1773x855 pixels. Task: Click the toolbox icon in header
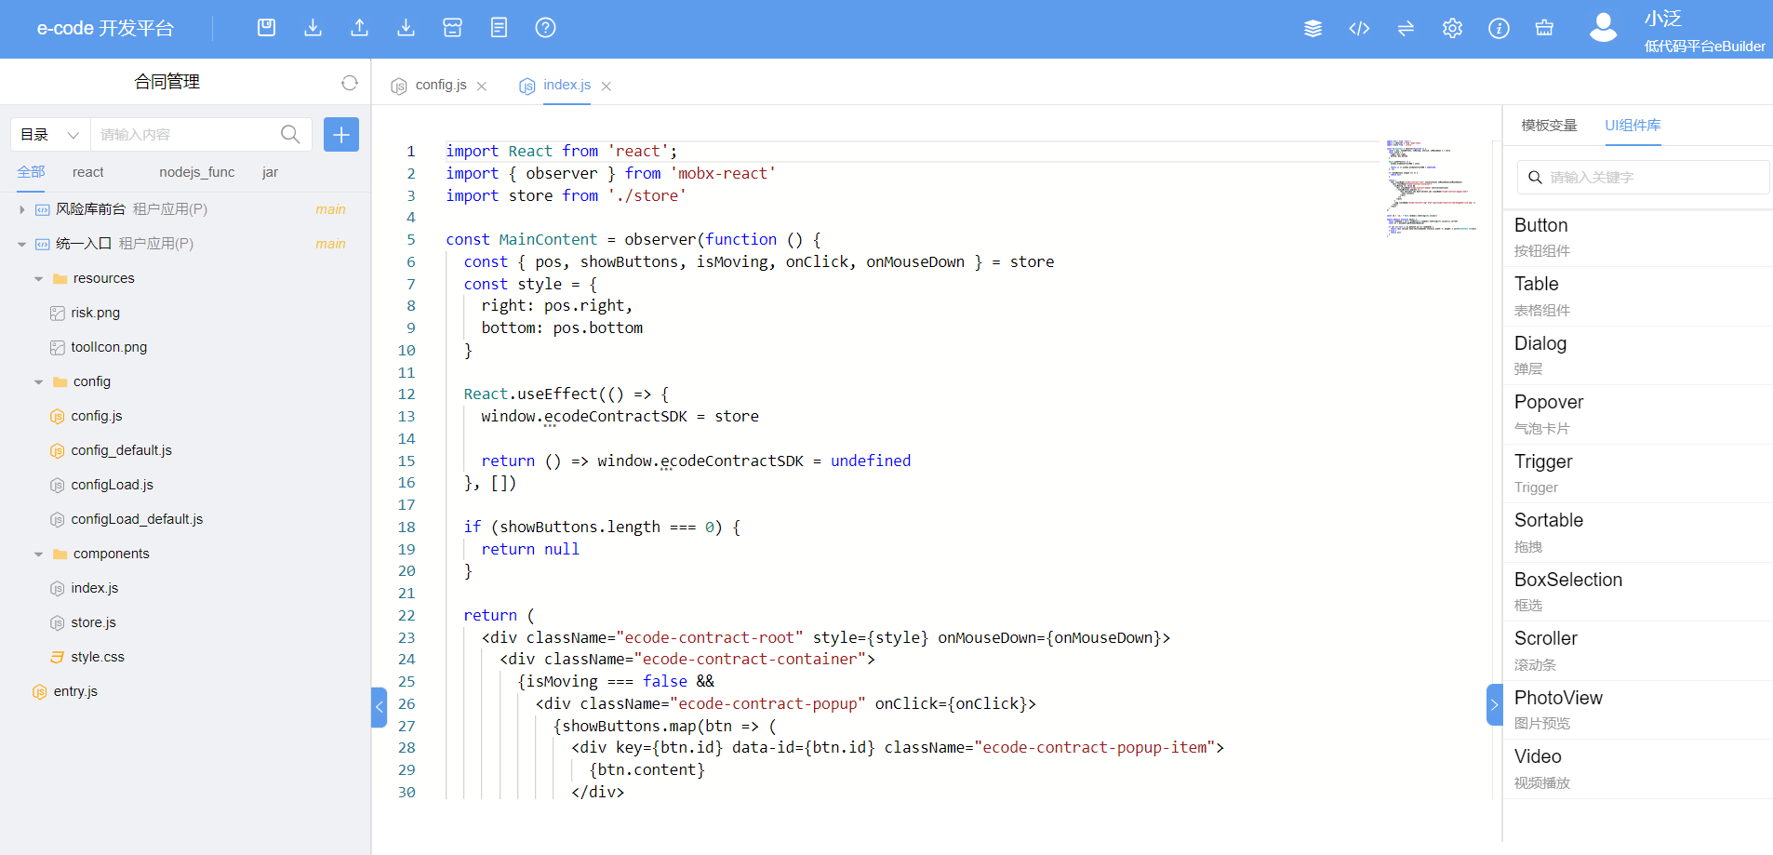[1544, 29]
